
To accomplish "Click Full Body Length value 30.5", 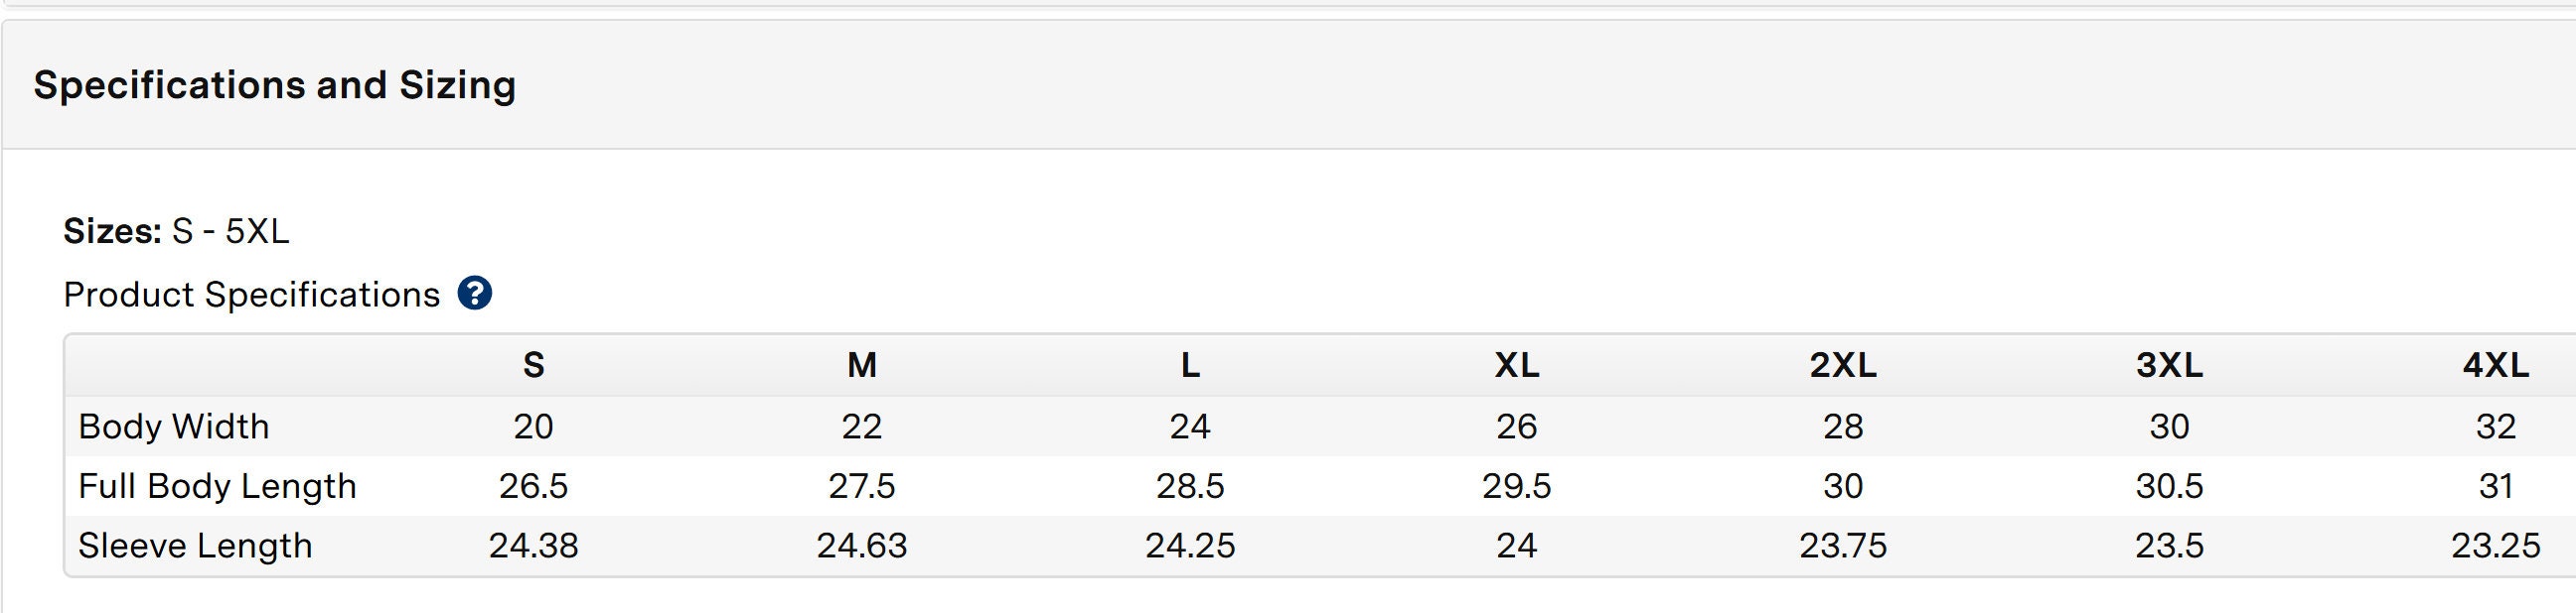I will 2170,486.
